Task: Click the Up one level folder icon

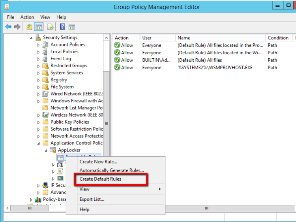Action: coord(29,27)
